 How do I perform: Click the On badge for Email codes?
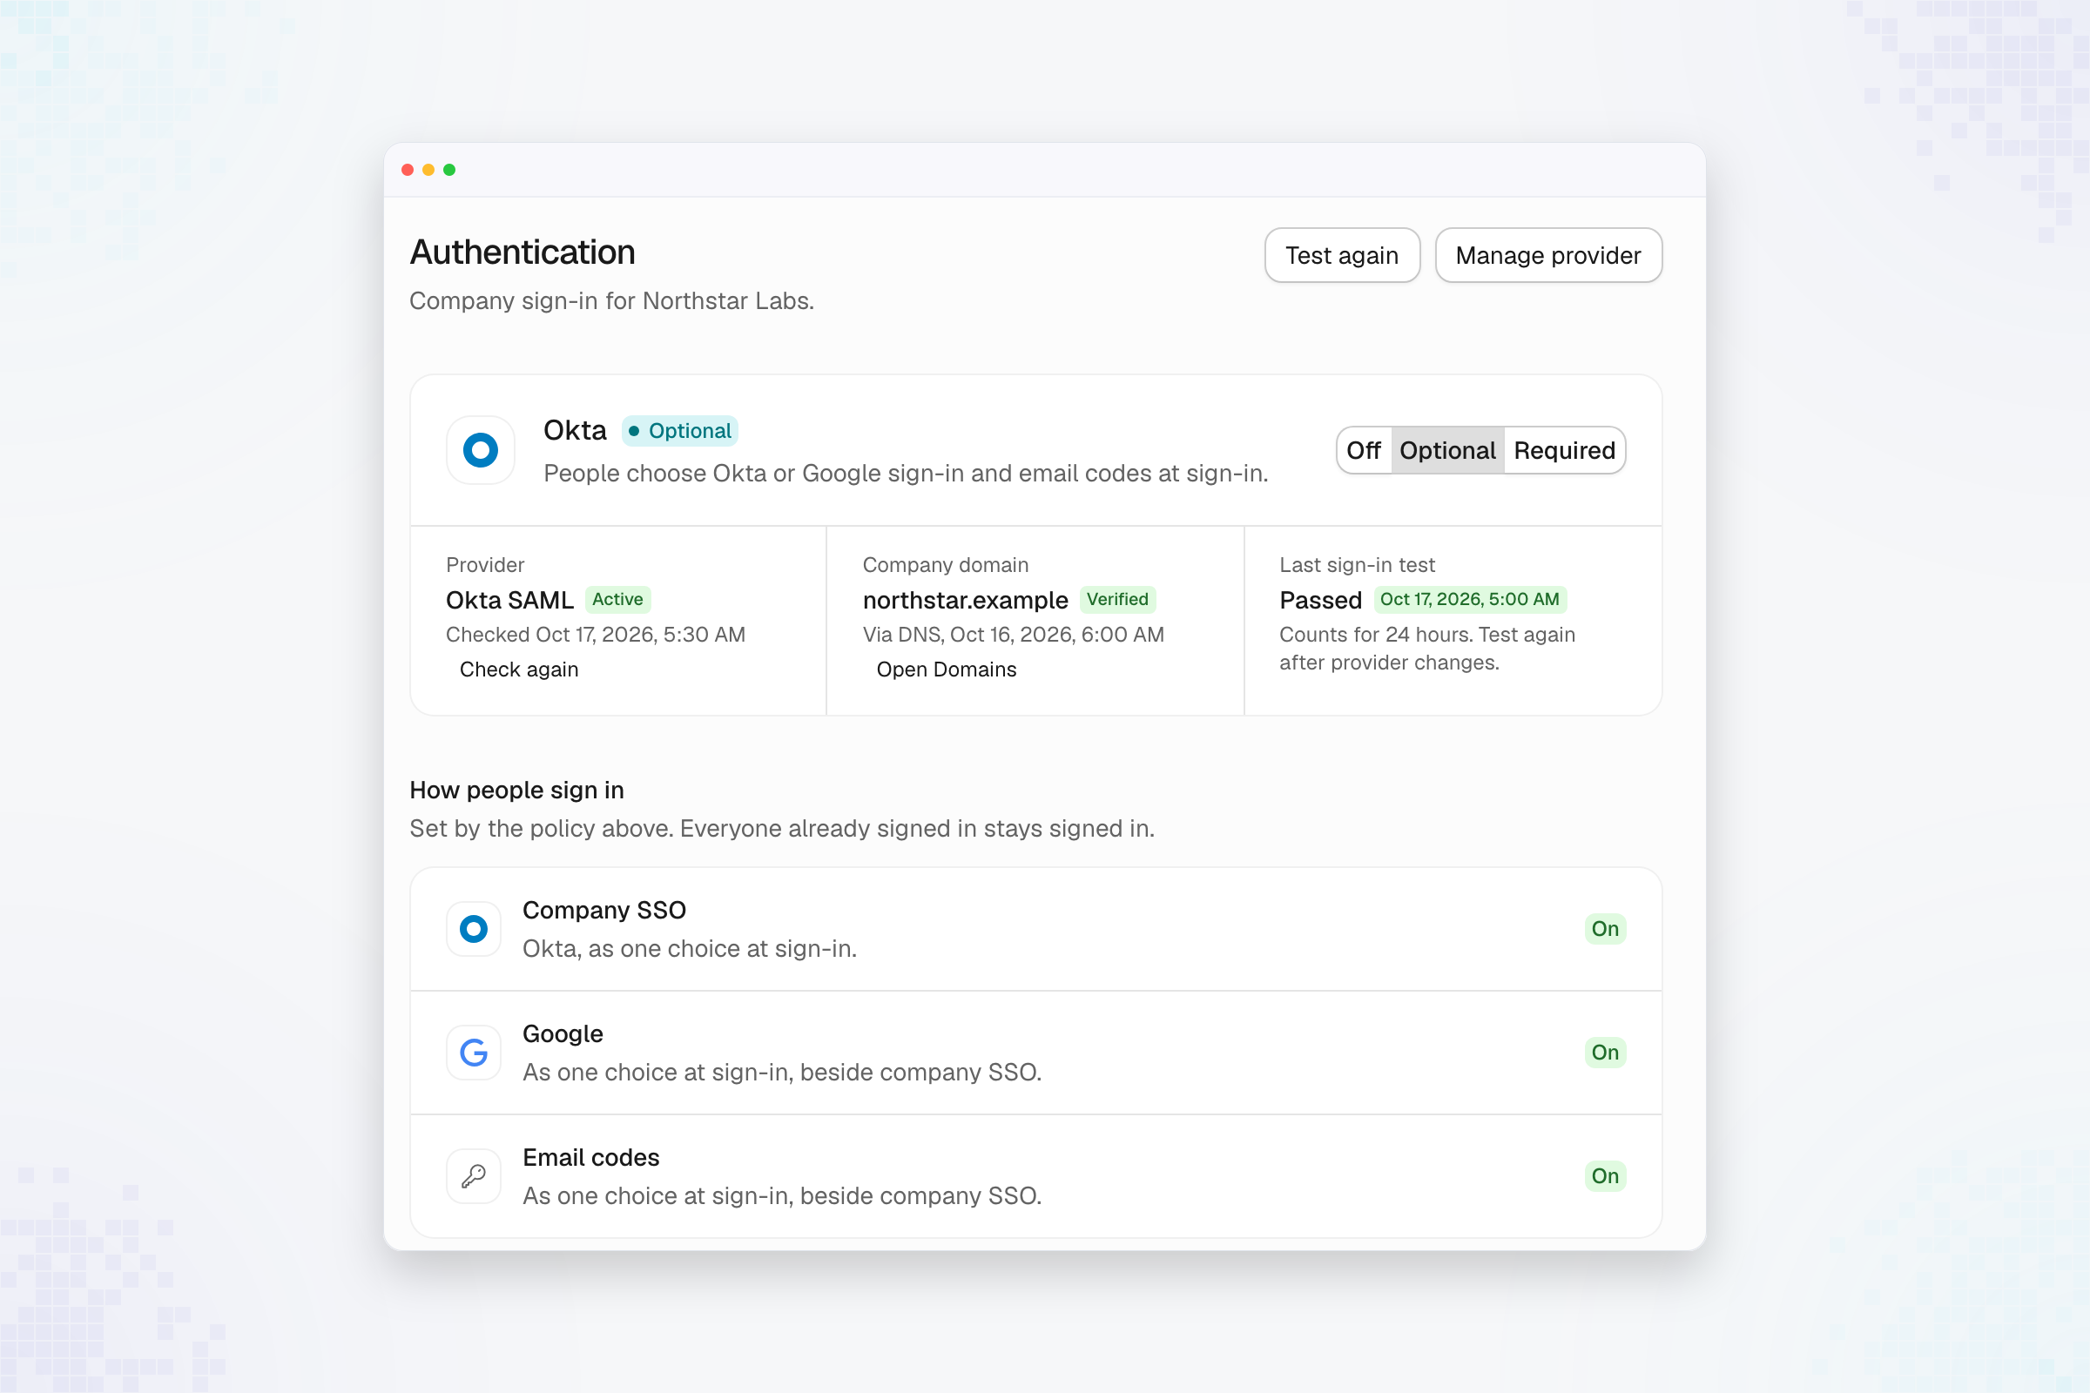coord(1605,1176)
